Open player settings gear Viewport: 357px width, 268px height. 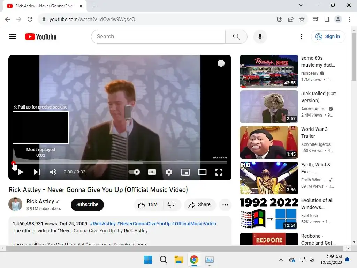168,172
